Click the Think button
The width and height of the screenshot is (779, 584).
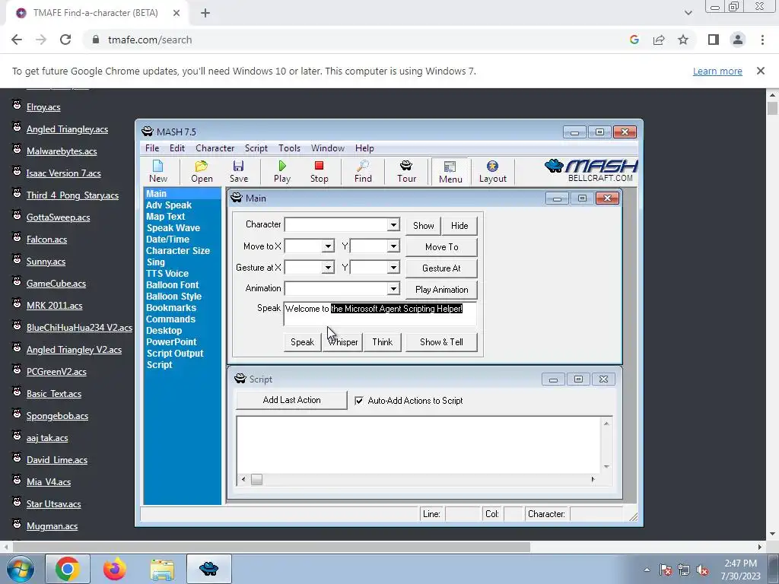pos(383,341)
